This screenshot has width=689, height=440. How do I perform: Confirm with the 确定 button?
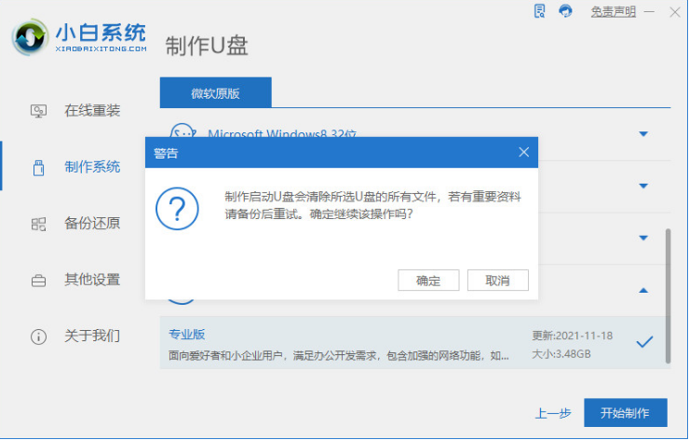point(428,281)
